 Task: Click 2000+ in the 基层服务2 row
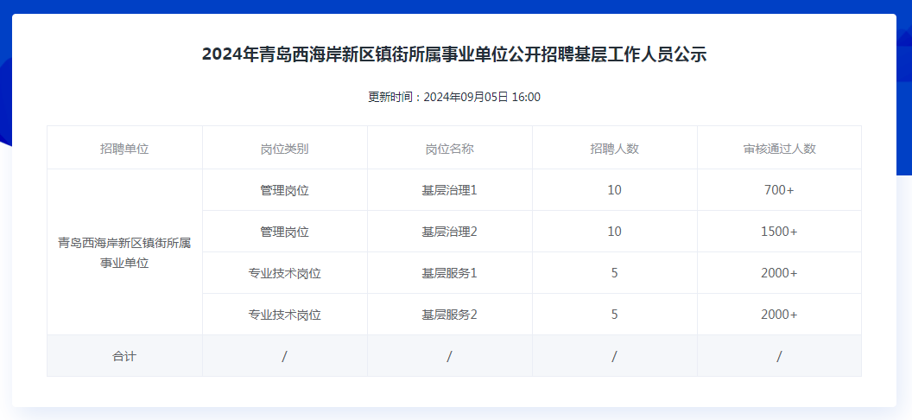(779, 315)
